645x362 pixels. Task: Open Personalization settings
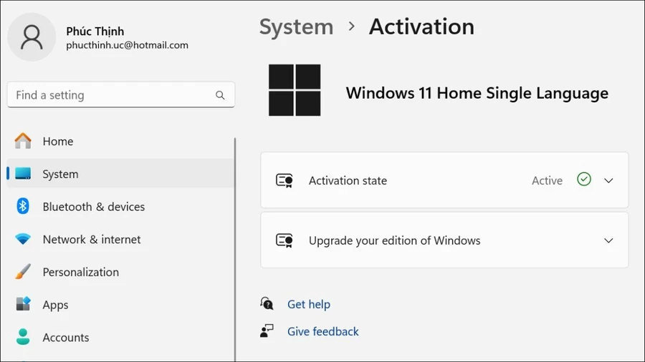pos(121,272)
